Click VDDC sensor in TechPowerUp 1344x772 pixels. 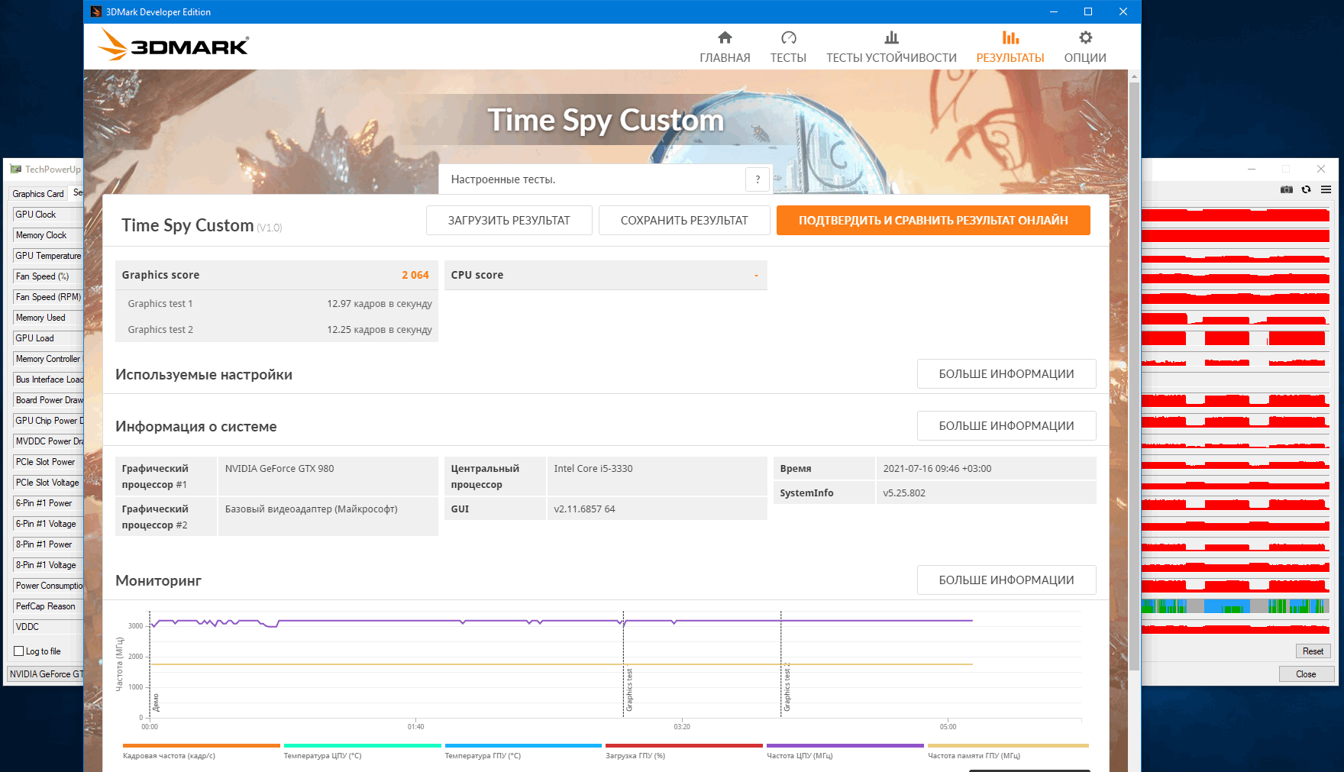[x=48, y=627]
